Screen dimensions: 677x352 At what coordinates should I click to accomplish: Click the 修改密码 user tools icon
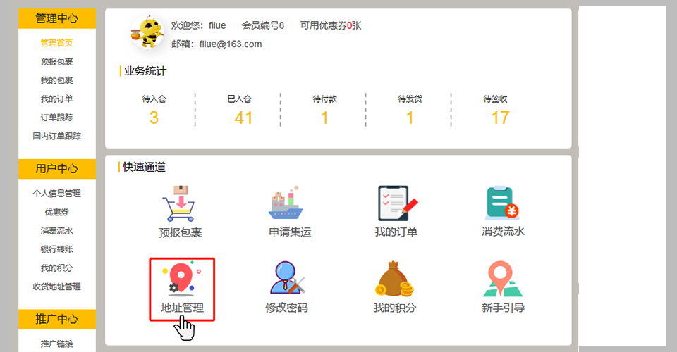[287, 278]
